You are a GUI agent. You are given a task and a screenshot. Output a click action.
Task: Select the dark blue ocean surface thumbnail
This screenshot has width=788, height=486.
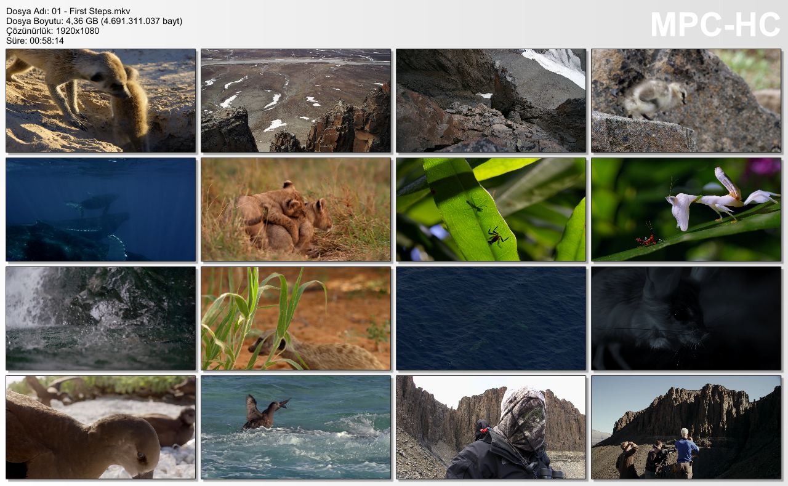pyautogui.click(x=491, y=318)
